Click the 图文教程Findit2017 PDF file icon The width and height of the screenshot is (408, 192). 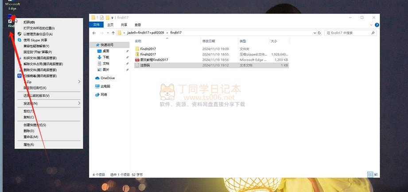pos(137,60)
